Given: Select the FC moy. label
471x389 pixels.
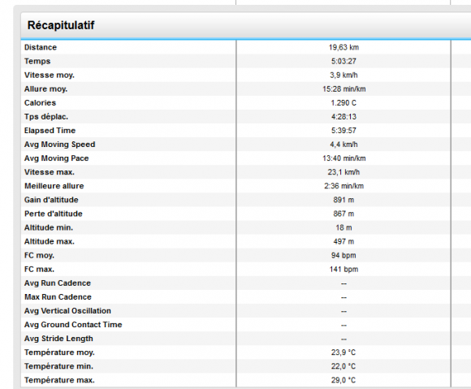Looking at the screenshot, I should coord(39,255).
